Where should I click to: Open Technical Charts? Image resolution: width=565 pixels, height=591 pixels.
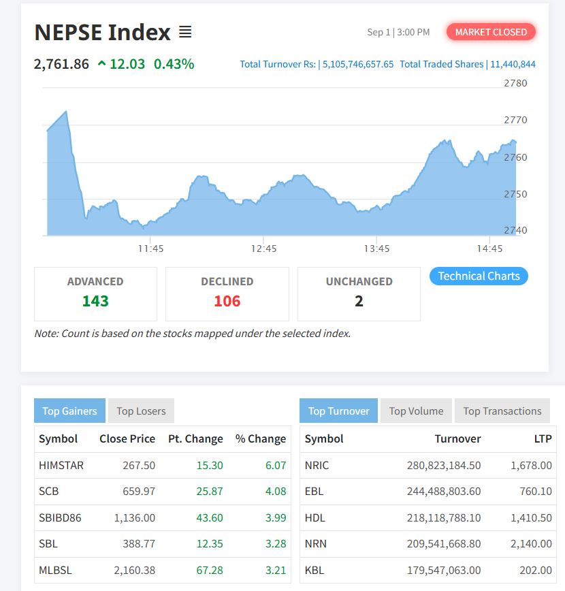click(x=479, y=276)
